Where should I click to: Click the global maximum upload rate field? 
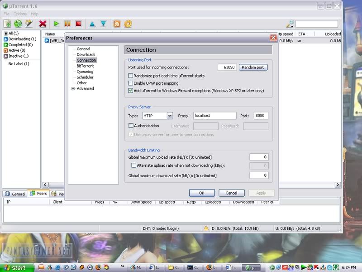tap(258, 157)
